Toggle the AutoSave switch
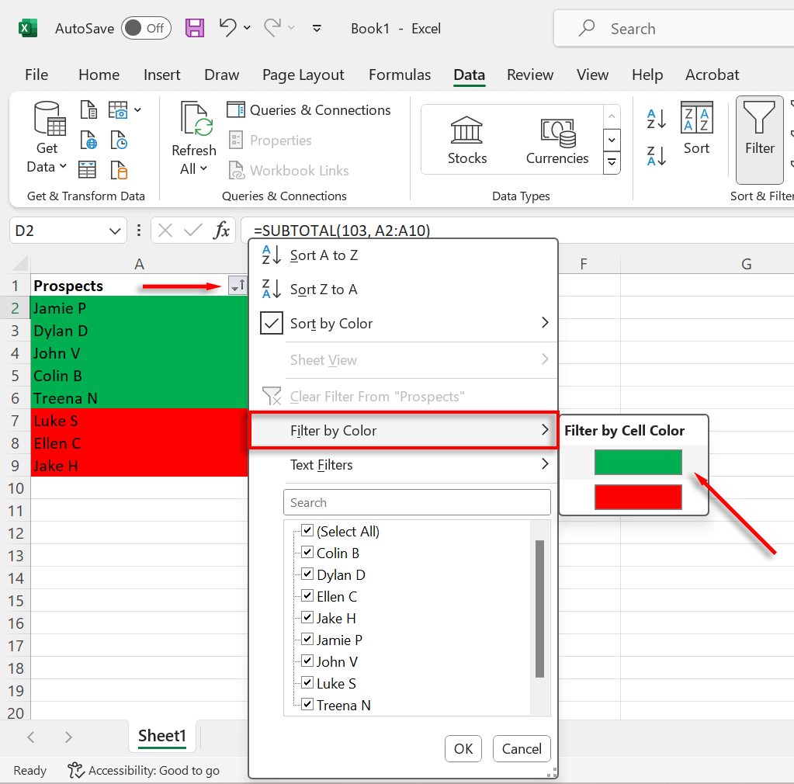794x784 pixels. 145,29
